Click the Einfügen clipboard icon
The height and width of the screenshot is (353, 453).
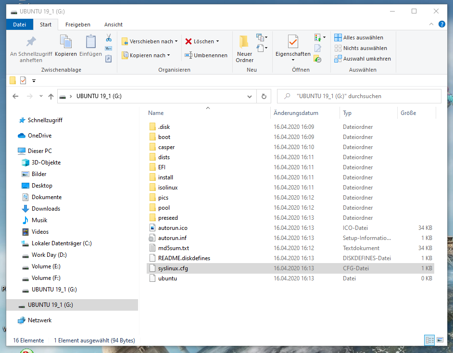click(91, 41)
